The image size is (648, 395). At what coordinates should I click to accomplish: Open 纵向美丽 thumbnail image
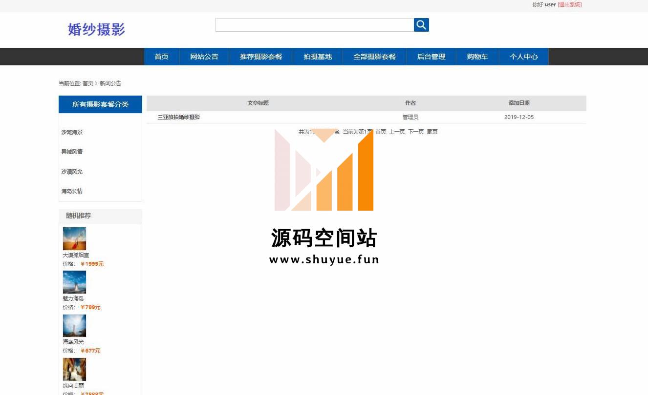point(74,369)
